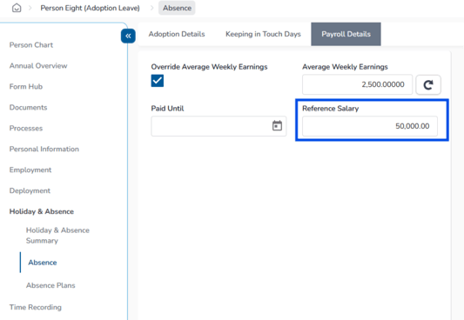Open Documents section
This screenshot has height=320, width=464.
tap(28, 107)
